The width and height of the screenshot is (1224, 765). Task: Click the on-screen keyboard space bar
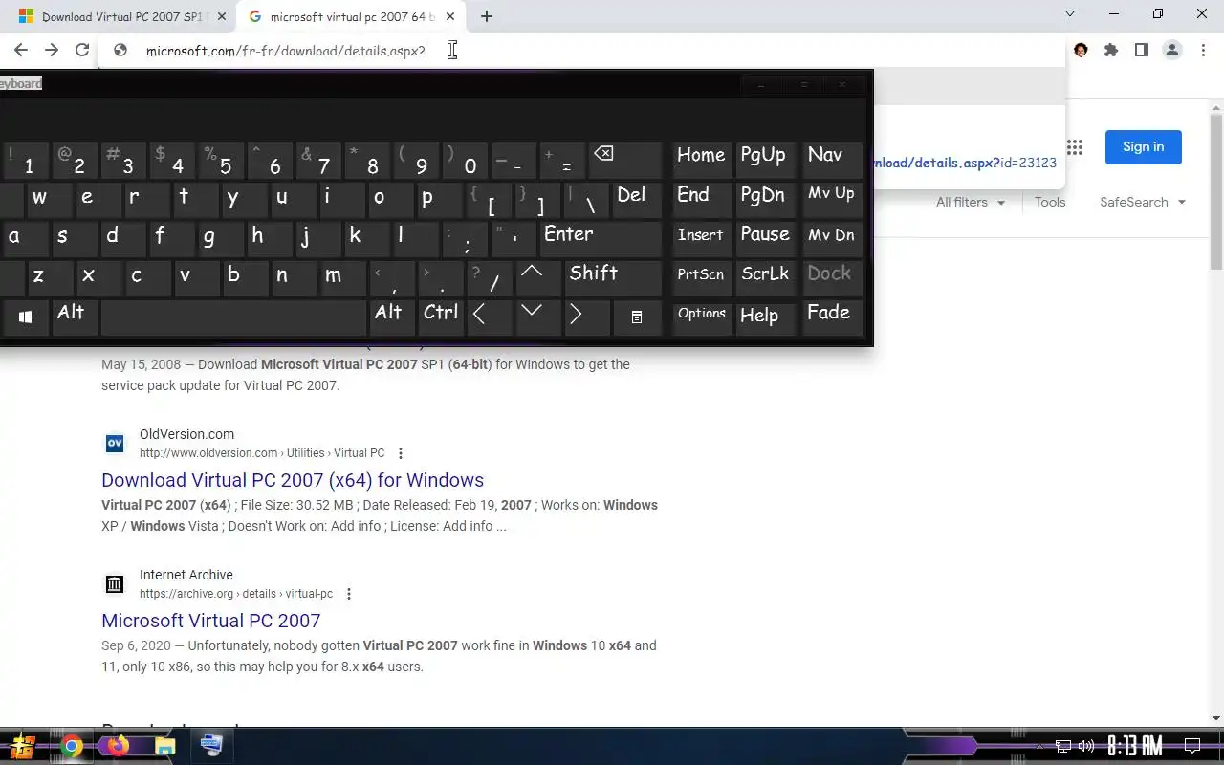[233, 317]
